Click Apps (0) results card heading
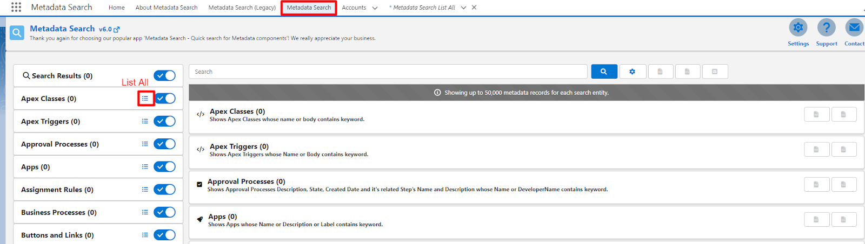Screen dimensions: 865x244 click(x=223, y=217)
